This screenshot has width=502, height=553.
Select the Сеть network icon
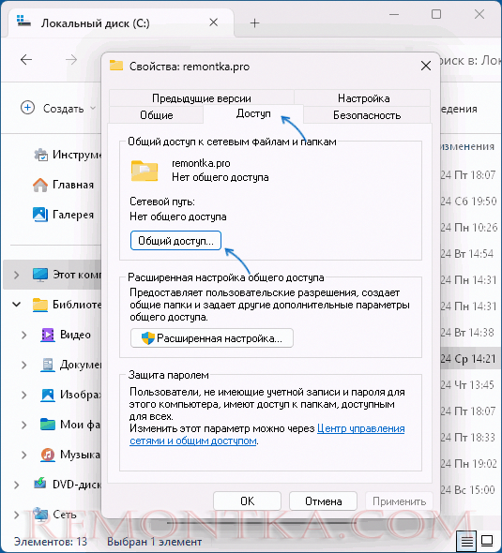(40, 515)
